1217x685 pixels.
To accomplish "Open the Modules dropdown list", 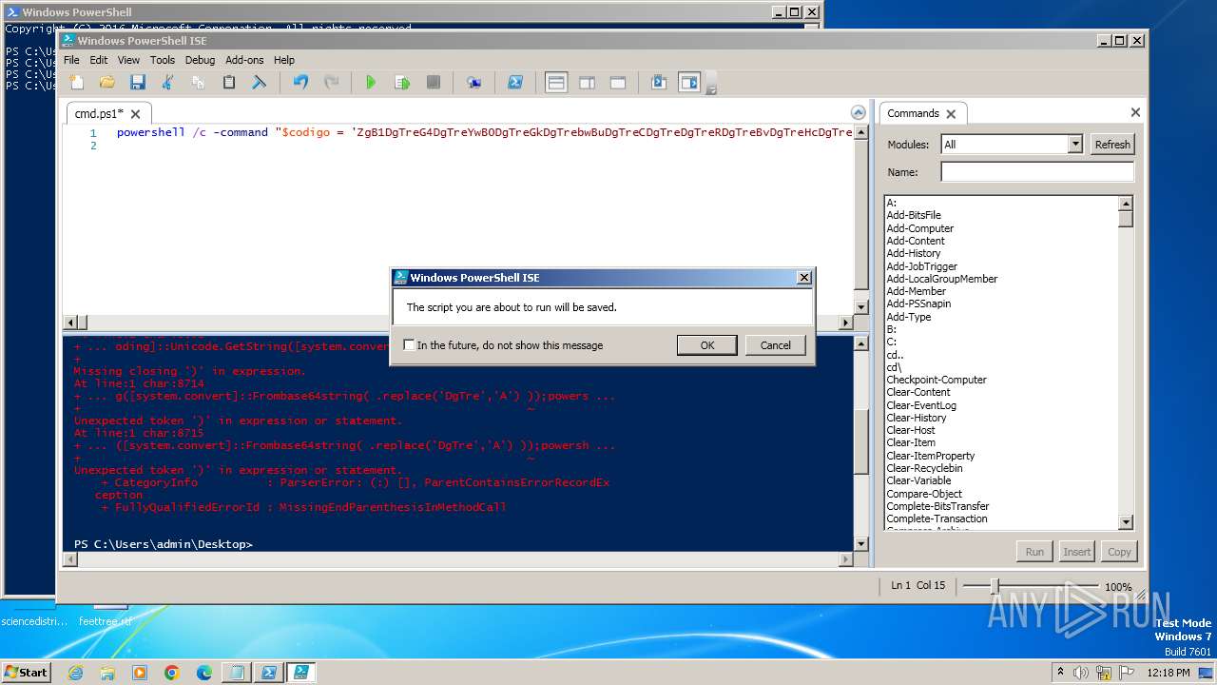I will (1075, 145).
